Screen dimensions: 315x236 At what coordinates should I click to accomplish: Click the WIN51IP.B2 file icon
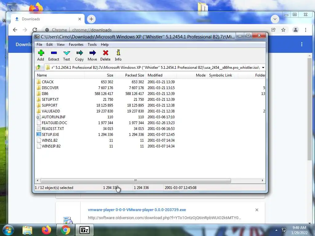coord(38,146)
